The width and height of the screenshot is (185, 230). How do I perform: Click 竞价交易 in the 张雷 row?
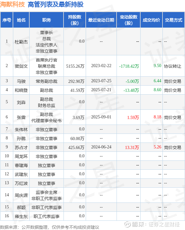[173, 117]
